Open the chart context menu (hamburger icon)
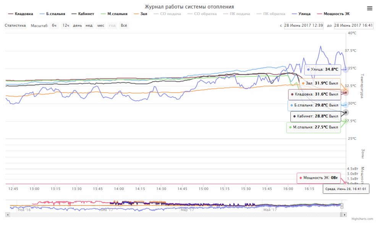Viewport: 382px width, 244px height. pos(369,8)
